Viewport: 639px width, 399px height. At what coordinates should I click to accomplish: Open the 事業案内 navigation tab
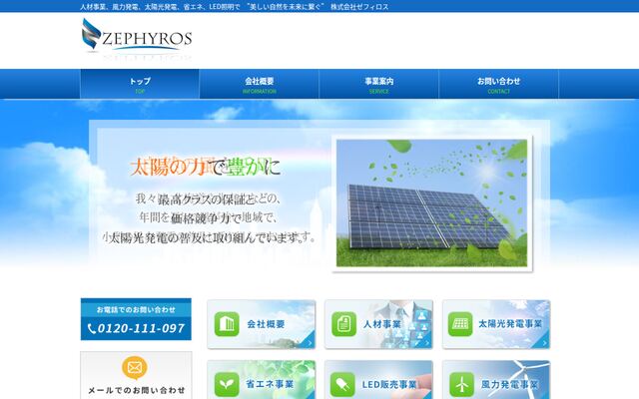tap(378, 84)
